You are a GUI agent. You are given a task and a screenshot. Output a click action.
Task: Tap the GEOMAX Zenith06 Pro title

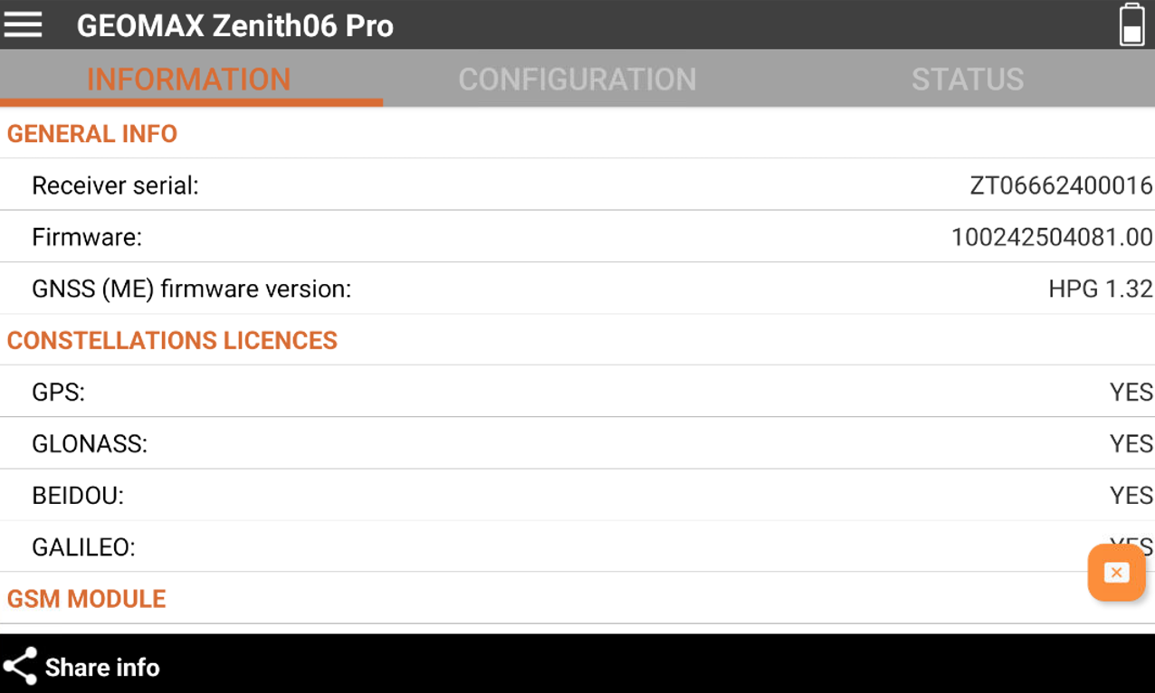235,25
